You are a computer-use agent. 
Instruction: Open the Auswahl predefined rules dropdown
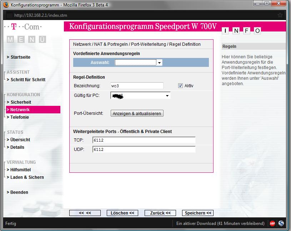point(139,63)
